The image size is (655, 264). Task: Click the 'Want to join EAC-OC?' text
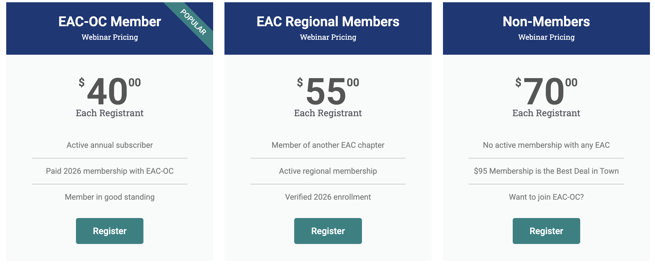coord(546,197)
